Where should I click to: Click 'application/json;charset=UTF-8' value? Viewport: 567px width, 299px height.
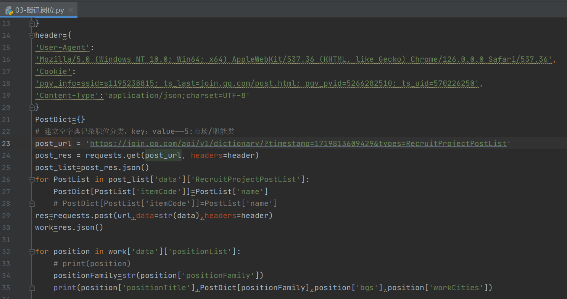[177, 96]
